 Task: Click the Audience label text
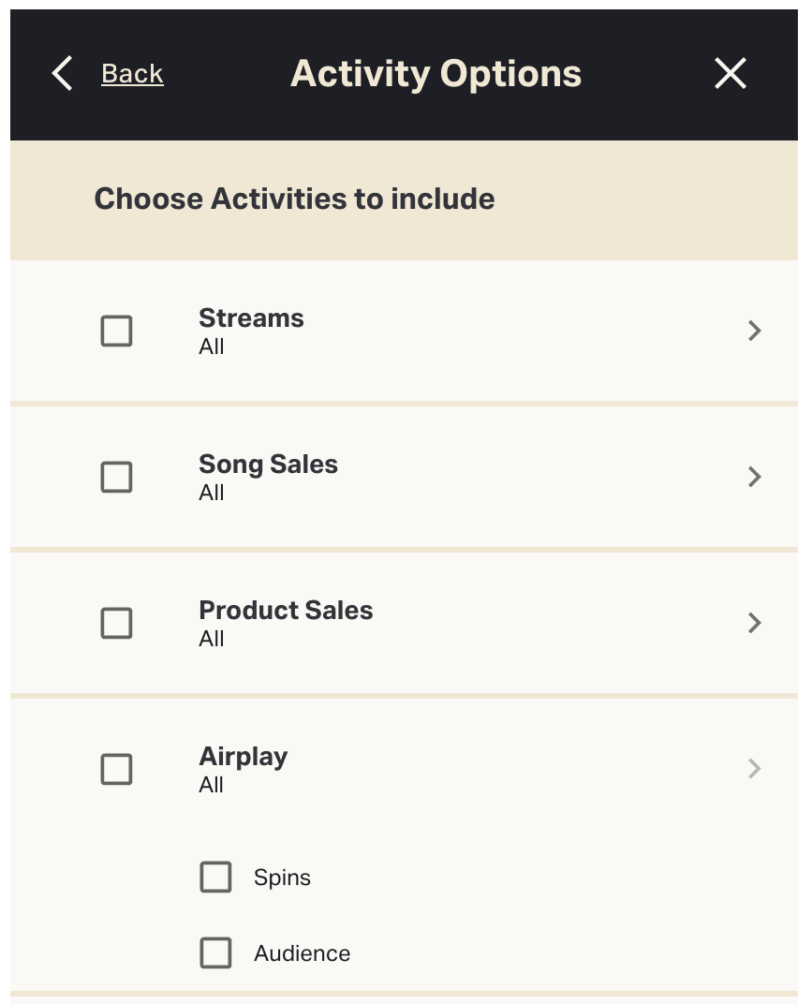click(302, 953)
